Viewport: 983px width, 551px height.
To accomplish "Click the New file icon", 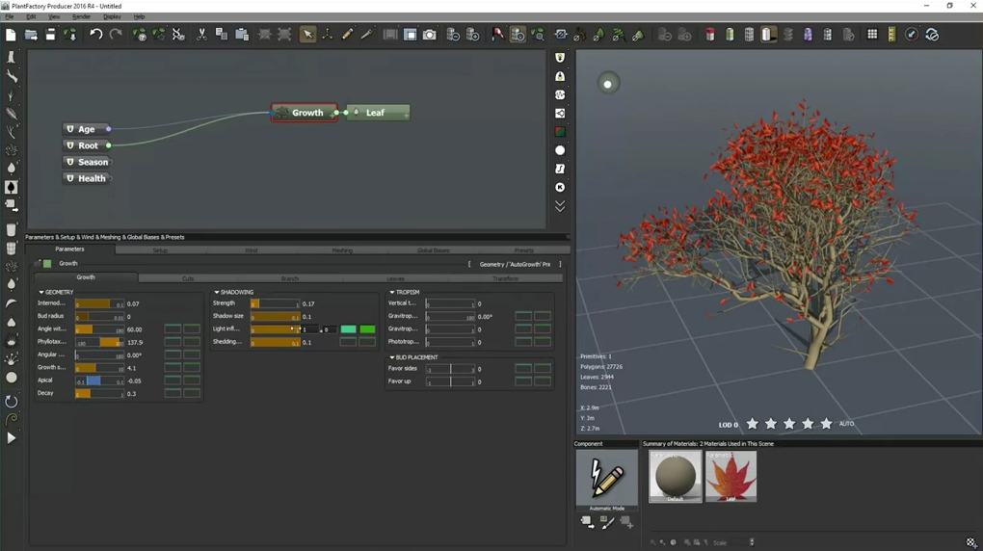I will [11, 35].
